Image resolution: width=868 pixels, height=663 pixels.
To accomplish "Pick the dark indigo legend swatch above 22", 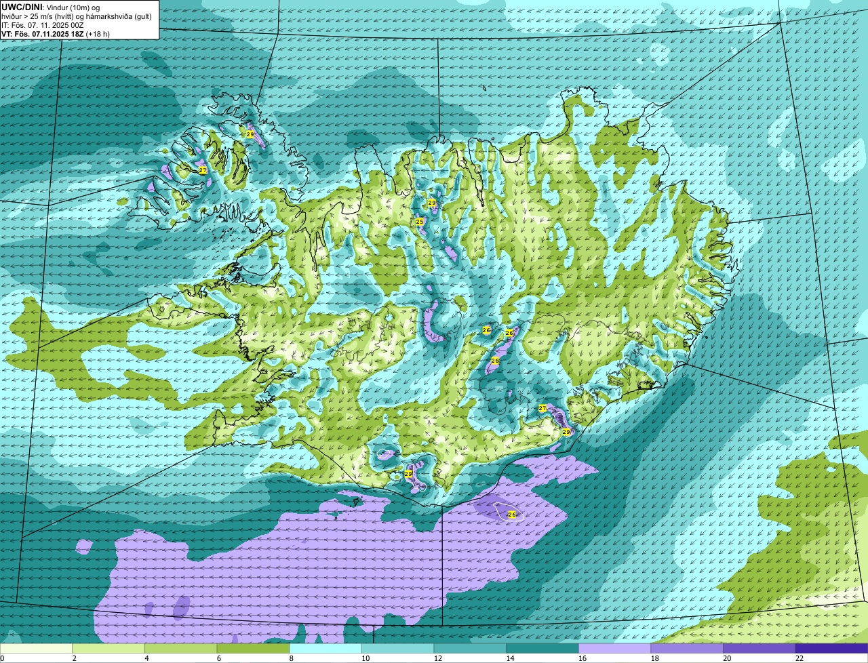I will click(831, 648).
